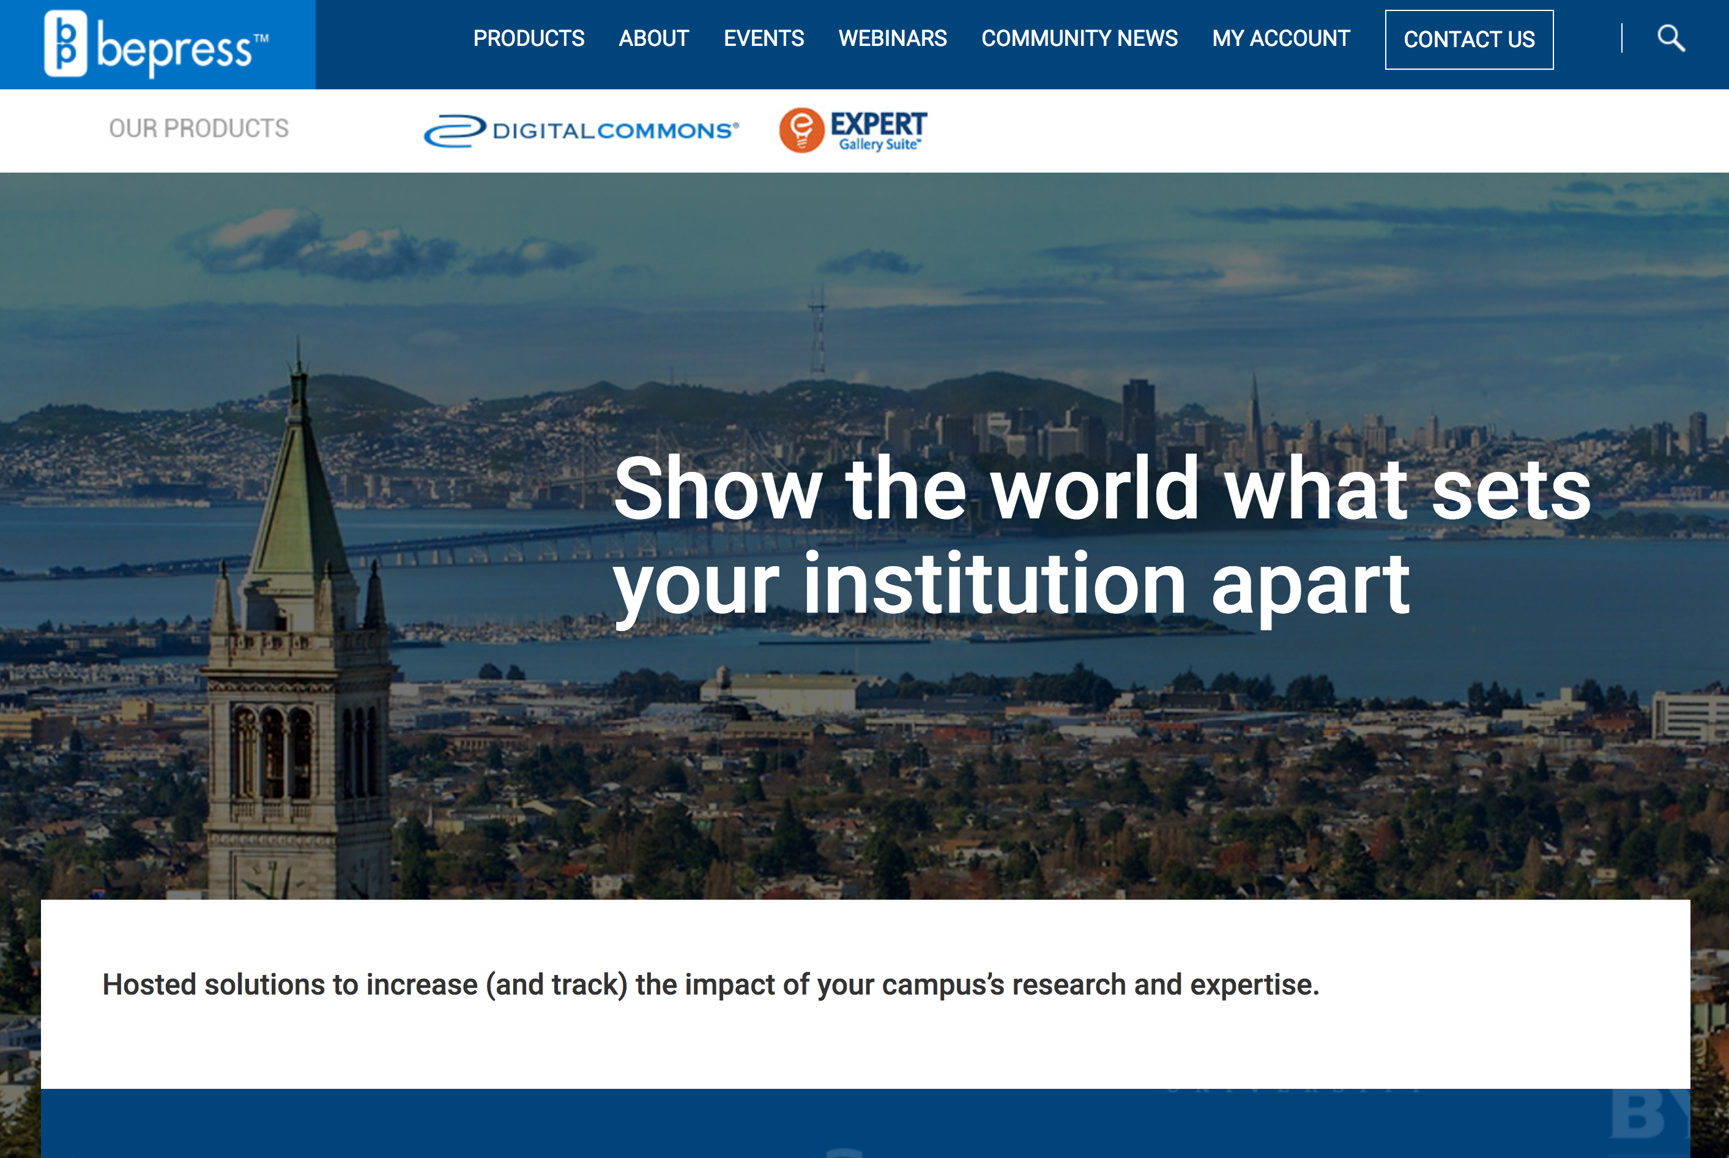Open the EVENTS page
This screenshot has width=1729, height=1158.
[764, 39]
